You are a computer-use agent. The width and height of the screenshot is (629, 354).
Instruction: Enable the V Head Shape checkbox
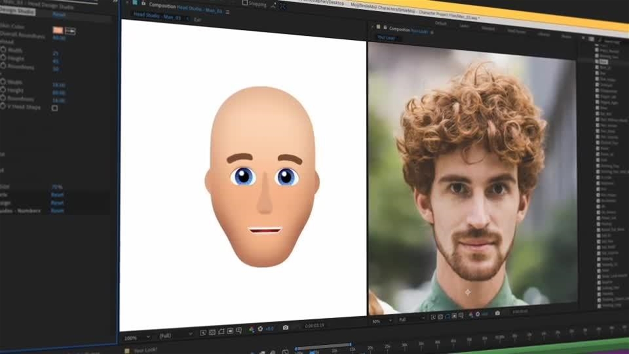pos(55,108)
